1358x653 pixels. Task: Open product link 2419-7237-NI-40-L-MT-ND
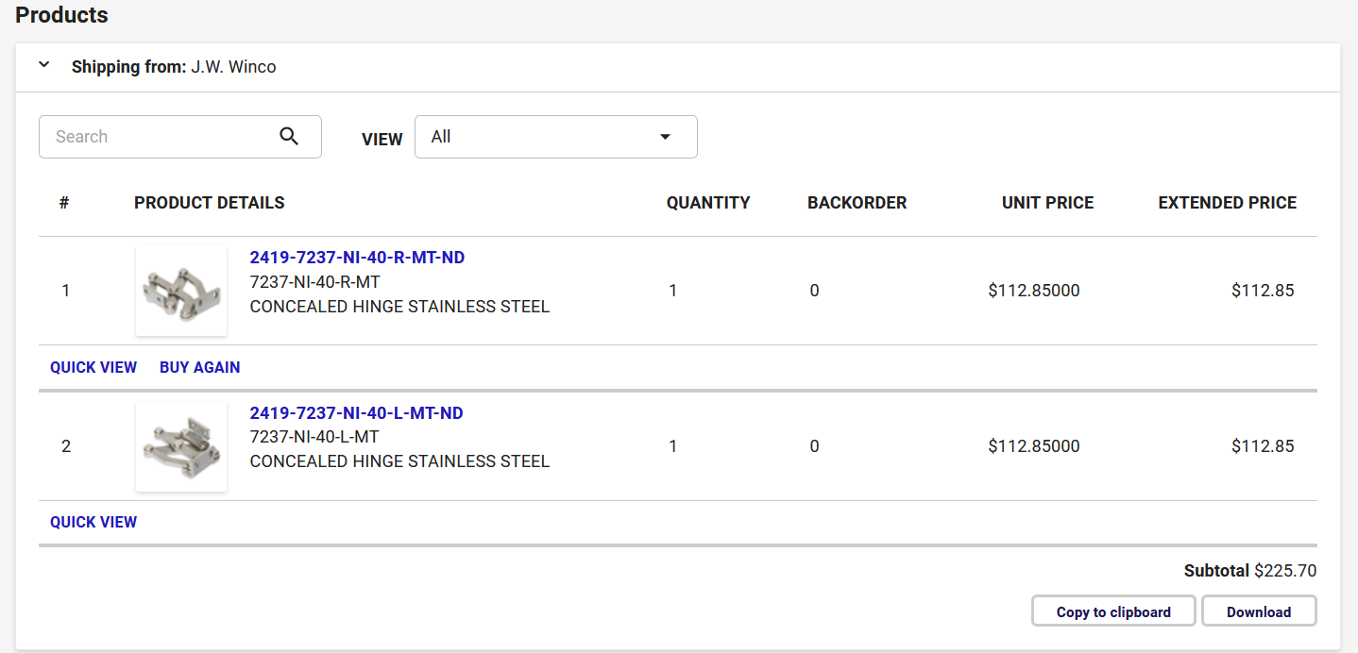click(x=356, y=413)
